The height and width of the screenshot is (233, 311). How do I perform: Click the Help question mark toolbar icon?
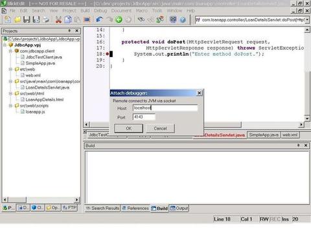click(x=183, y=19)
